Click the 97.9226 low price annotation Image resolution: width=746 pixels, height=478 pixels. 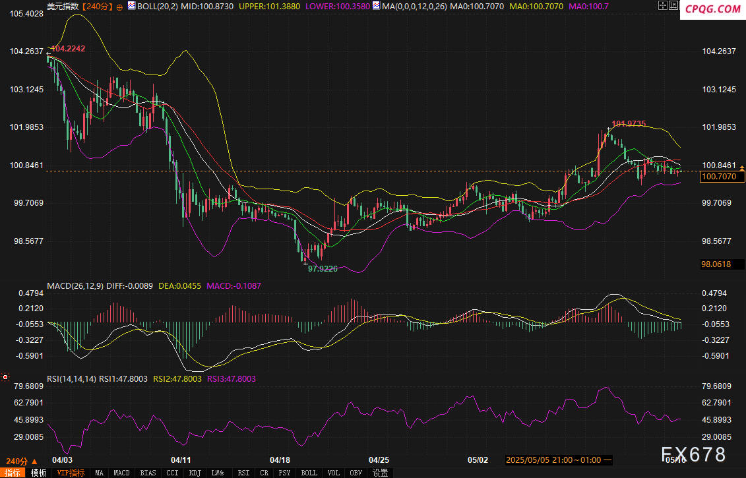[323, 269]
